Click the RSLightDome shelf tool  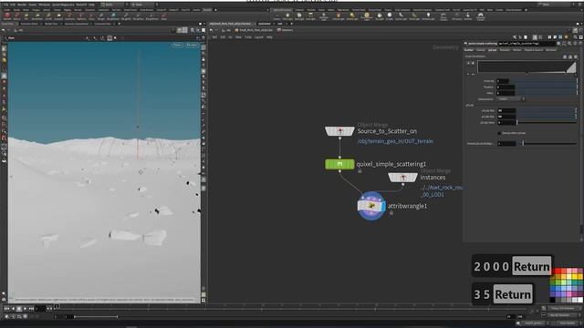(113, 16)
